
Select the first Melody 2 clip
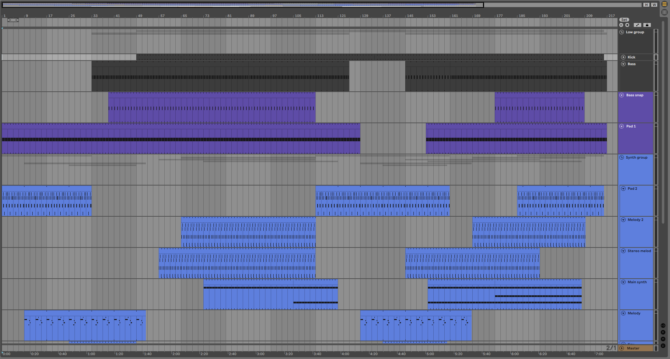click(x=248, y=232)
